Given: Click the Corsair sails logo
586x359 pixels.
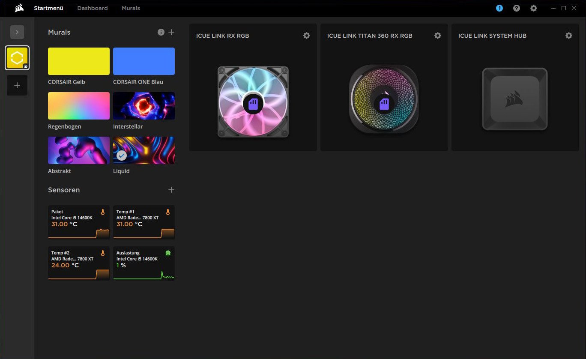Looking at the screenshot, I should (19, 8).
